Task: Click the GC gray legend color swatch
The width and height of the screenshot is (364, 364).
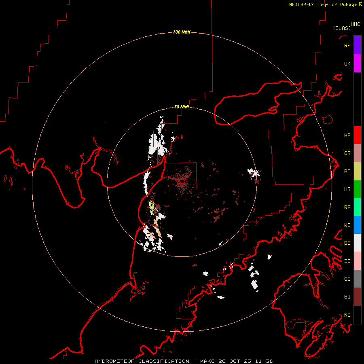Action: 357,279
